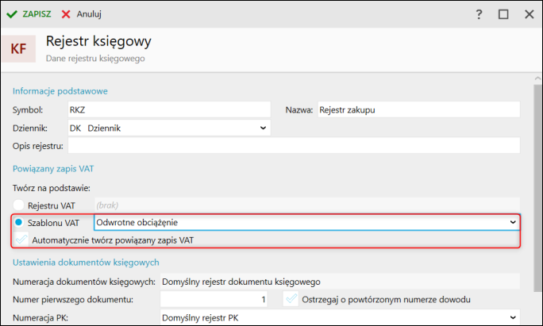Click the red Anuluj X icon
Viewport: 543px width, 326px height.
point(66,14)
